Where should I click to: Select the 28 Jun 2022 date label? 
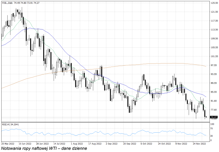point(42,143)
